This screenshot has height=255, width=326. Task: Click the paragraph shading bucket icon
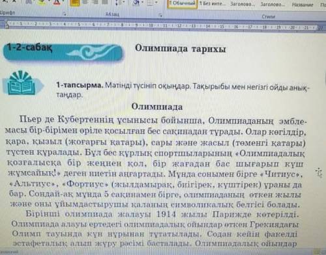[137, 2]
